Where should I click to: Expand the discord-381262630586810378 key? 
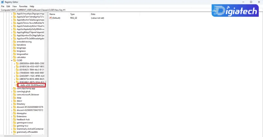pos(12,107)
